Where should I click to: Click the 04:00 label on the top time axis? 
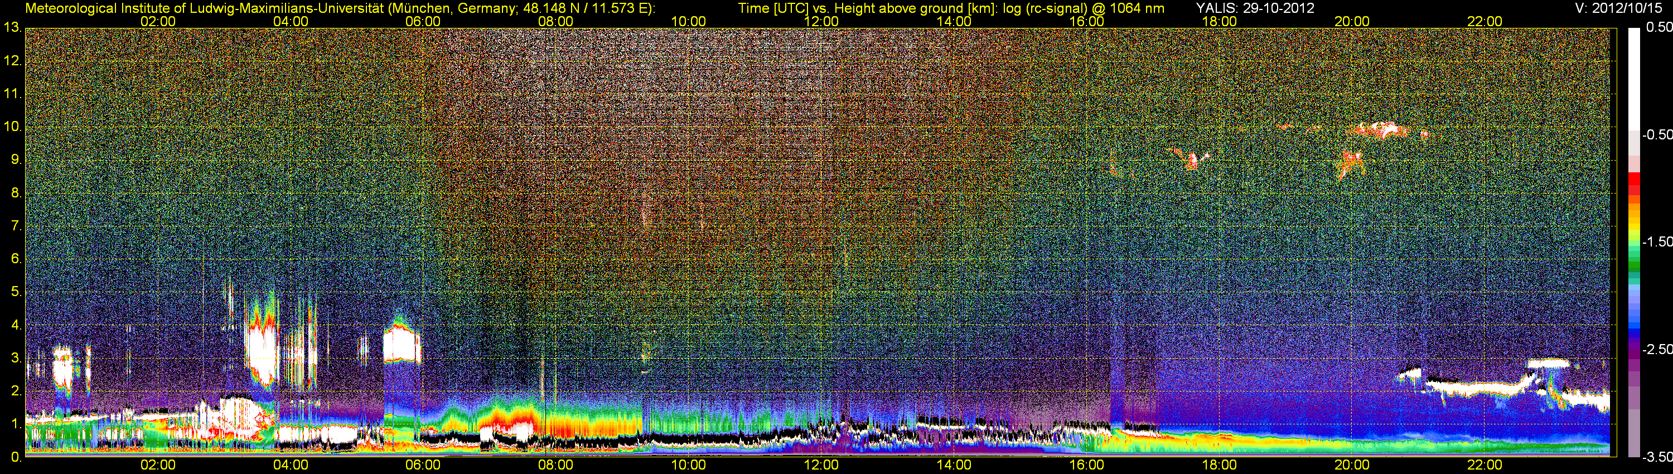(291, 21)
